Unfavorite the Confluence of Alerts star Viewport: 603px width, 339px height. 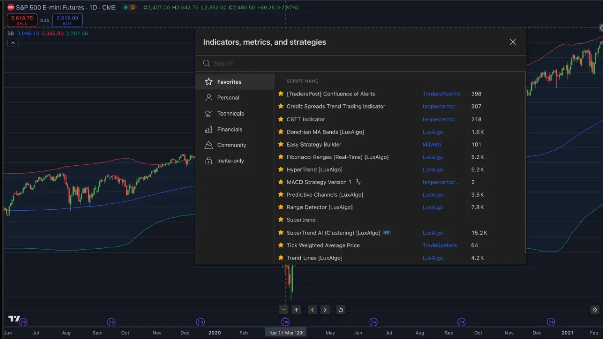(x=281, y=94)
